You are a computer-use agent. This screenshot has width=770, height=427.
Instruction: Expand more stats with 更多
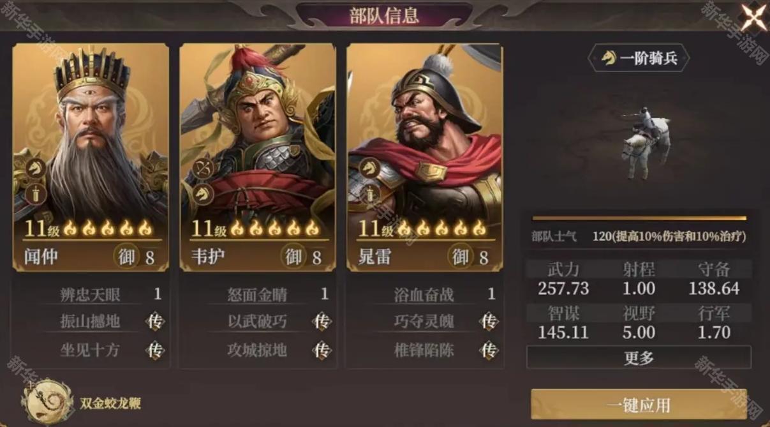pyautogui.click(x=639, y=357)
